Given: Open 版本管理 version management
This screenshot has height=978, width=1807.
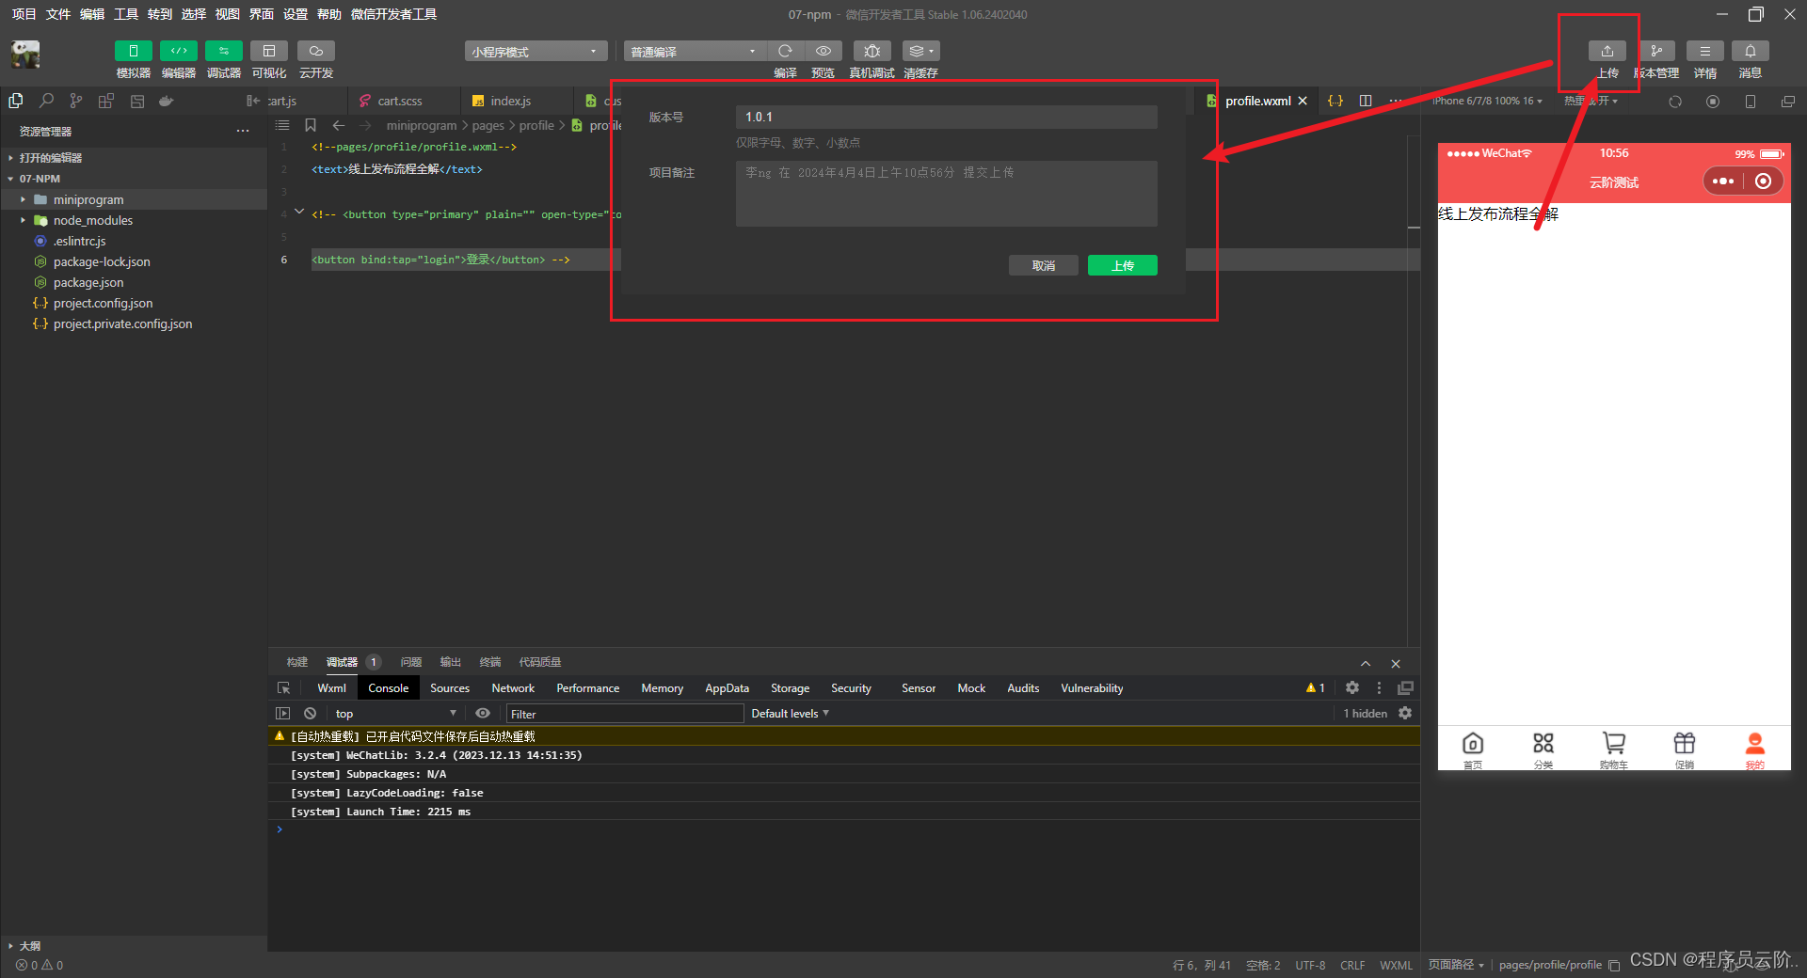Looking at the screenshot, I should (1656, 51).
